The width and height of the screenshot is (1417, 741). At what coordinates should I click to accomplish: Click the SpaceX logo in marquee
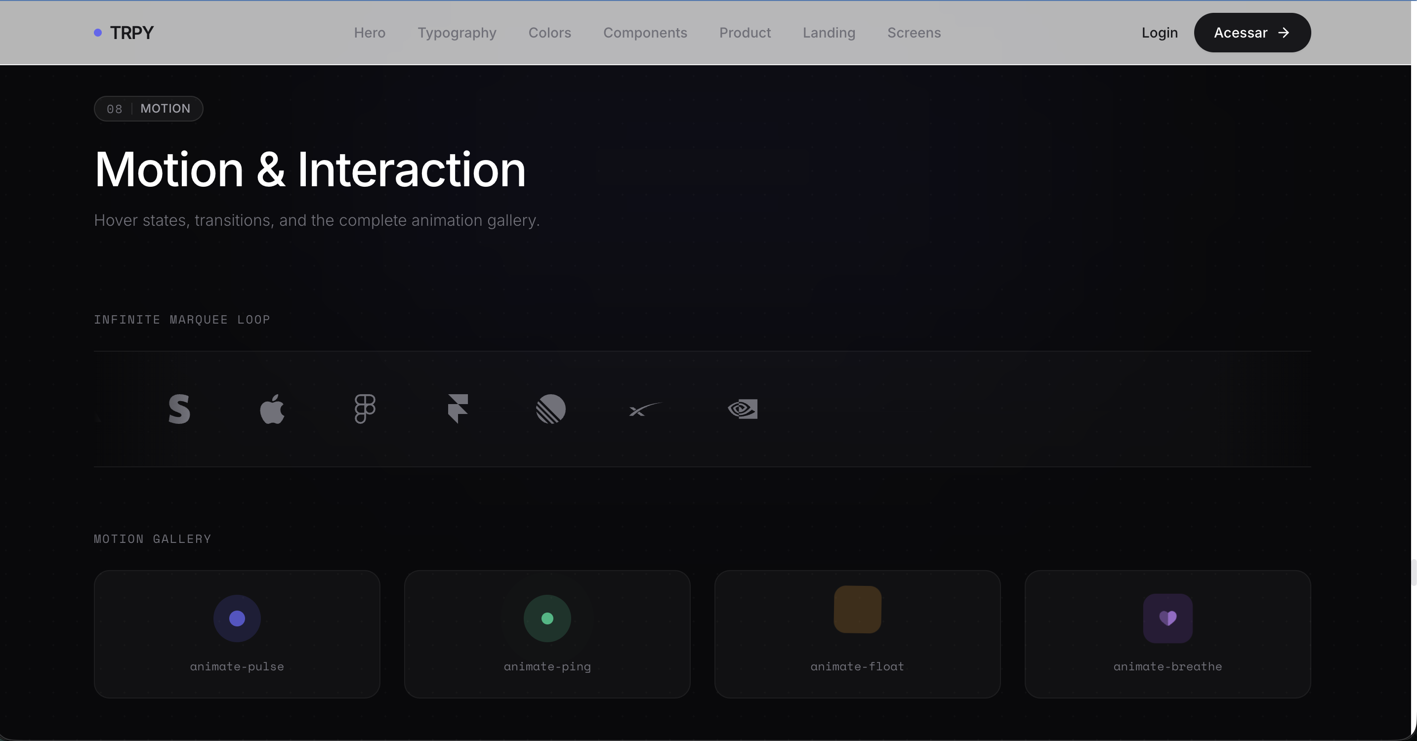tap(646, 410)
